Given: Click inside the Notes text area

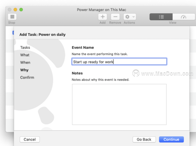Looking at the screenshot, I should [119, 104].
